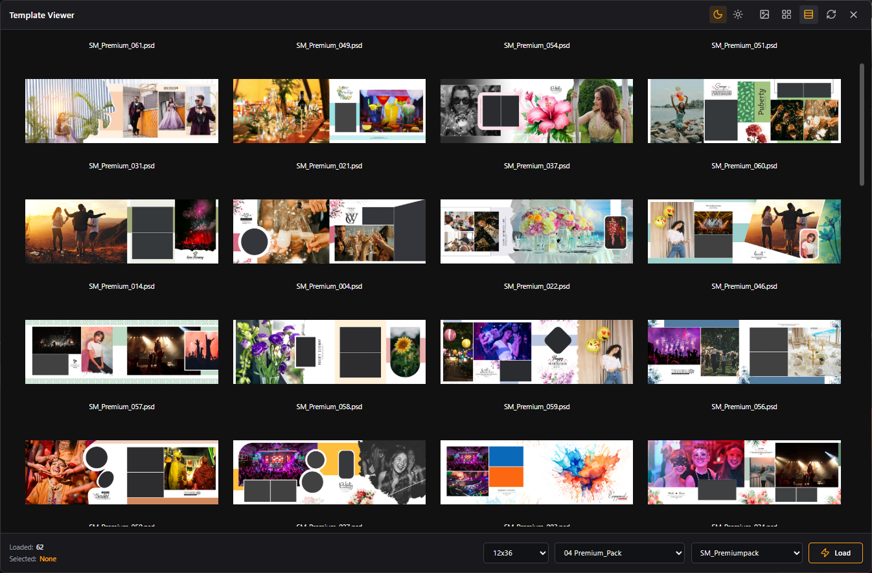Click the SM_Premium_049.psd file name
Screen dimensions: 872x573
[329, 46]
